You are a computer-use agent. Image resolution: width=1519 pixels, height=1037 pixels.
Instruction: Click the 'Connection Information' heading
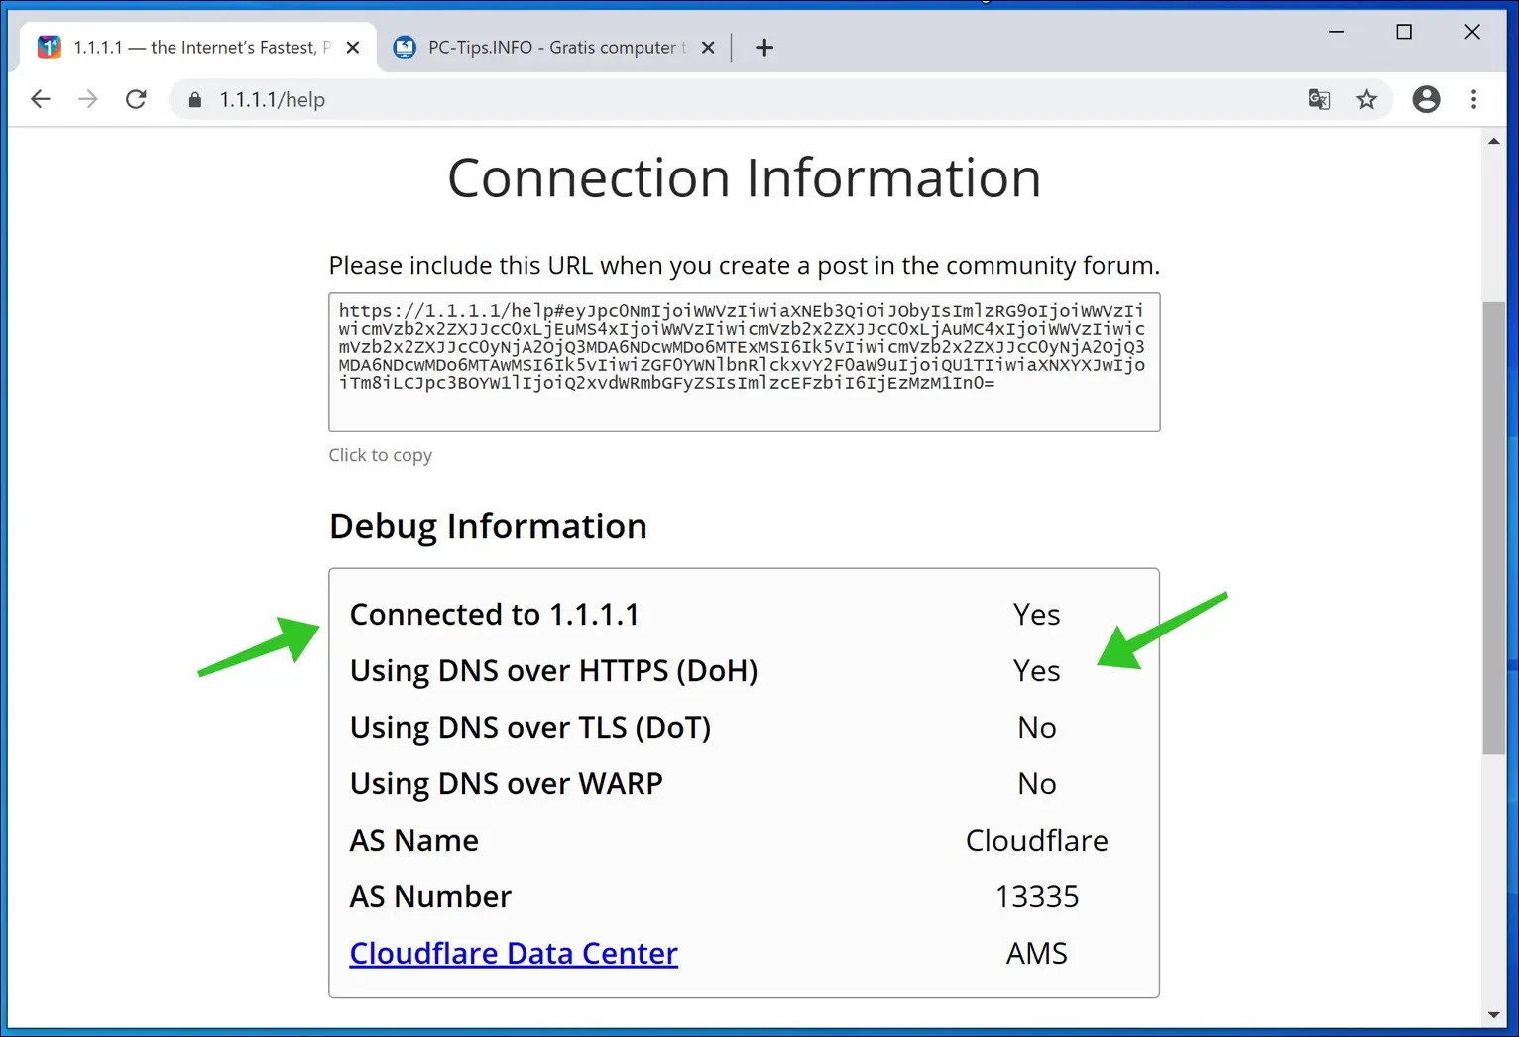[744, 178]
